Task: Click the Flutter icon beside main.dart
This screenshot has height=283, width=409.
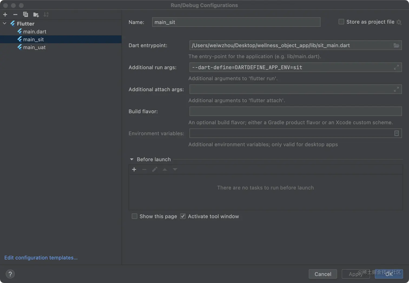Action: (20, 32)
